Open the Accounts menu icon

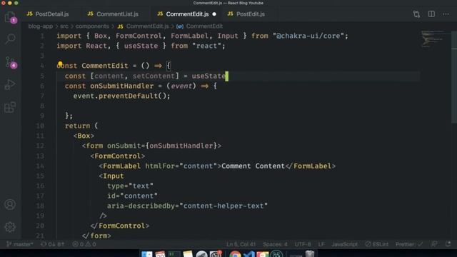[x=10, y=204]
